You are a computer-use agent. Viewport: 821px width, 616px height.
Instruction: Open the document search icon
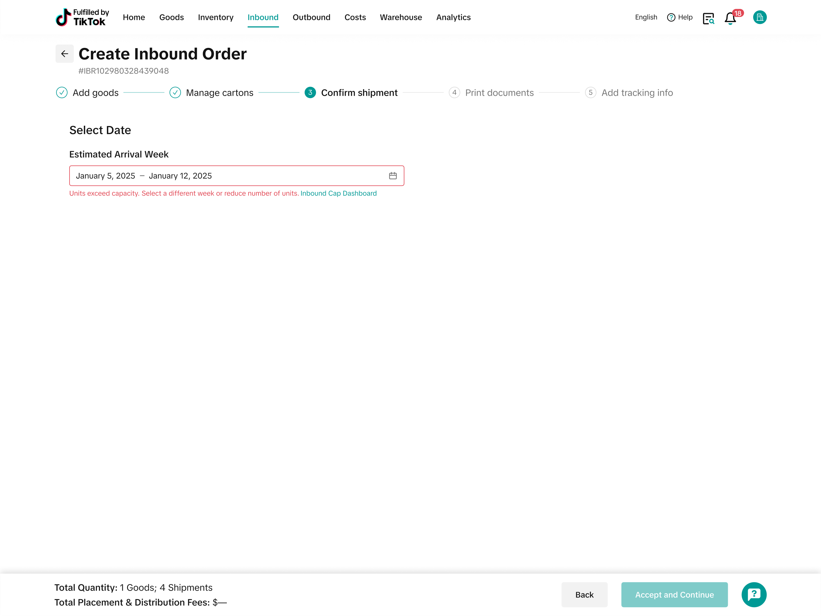click(x=708, y=18)
